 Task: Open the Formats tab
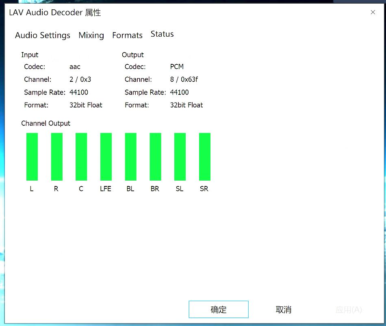pyautogui.click(x=127, y=35)
